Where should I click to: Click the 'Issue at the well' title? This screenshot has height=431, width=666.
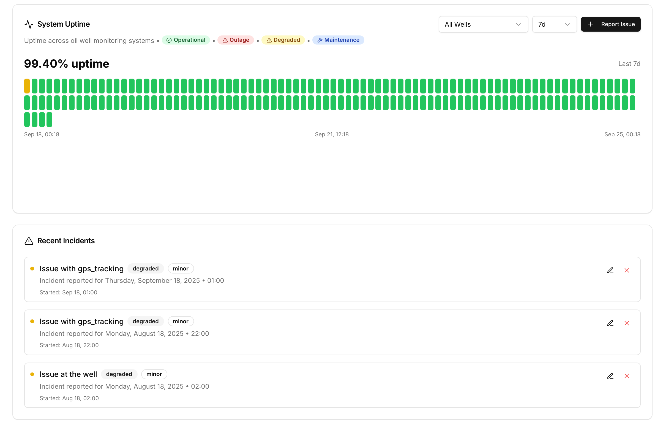coord(68,374)
